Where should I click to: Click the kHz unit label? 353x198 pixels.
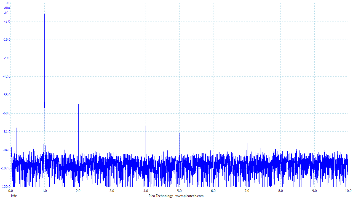(14, 196)
